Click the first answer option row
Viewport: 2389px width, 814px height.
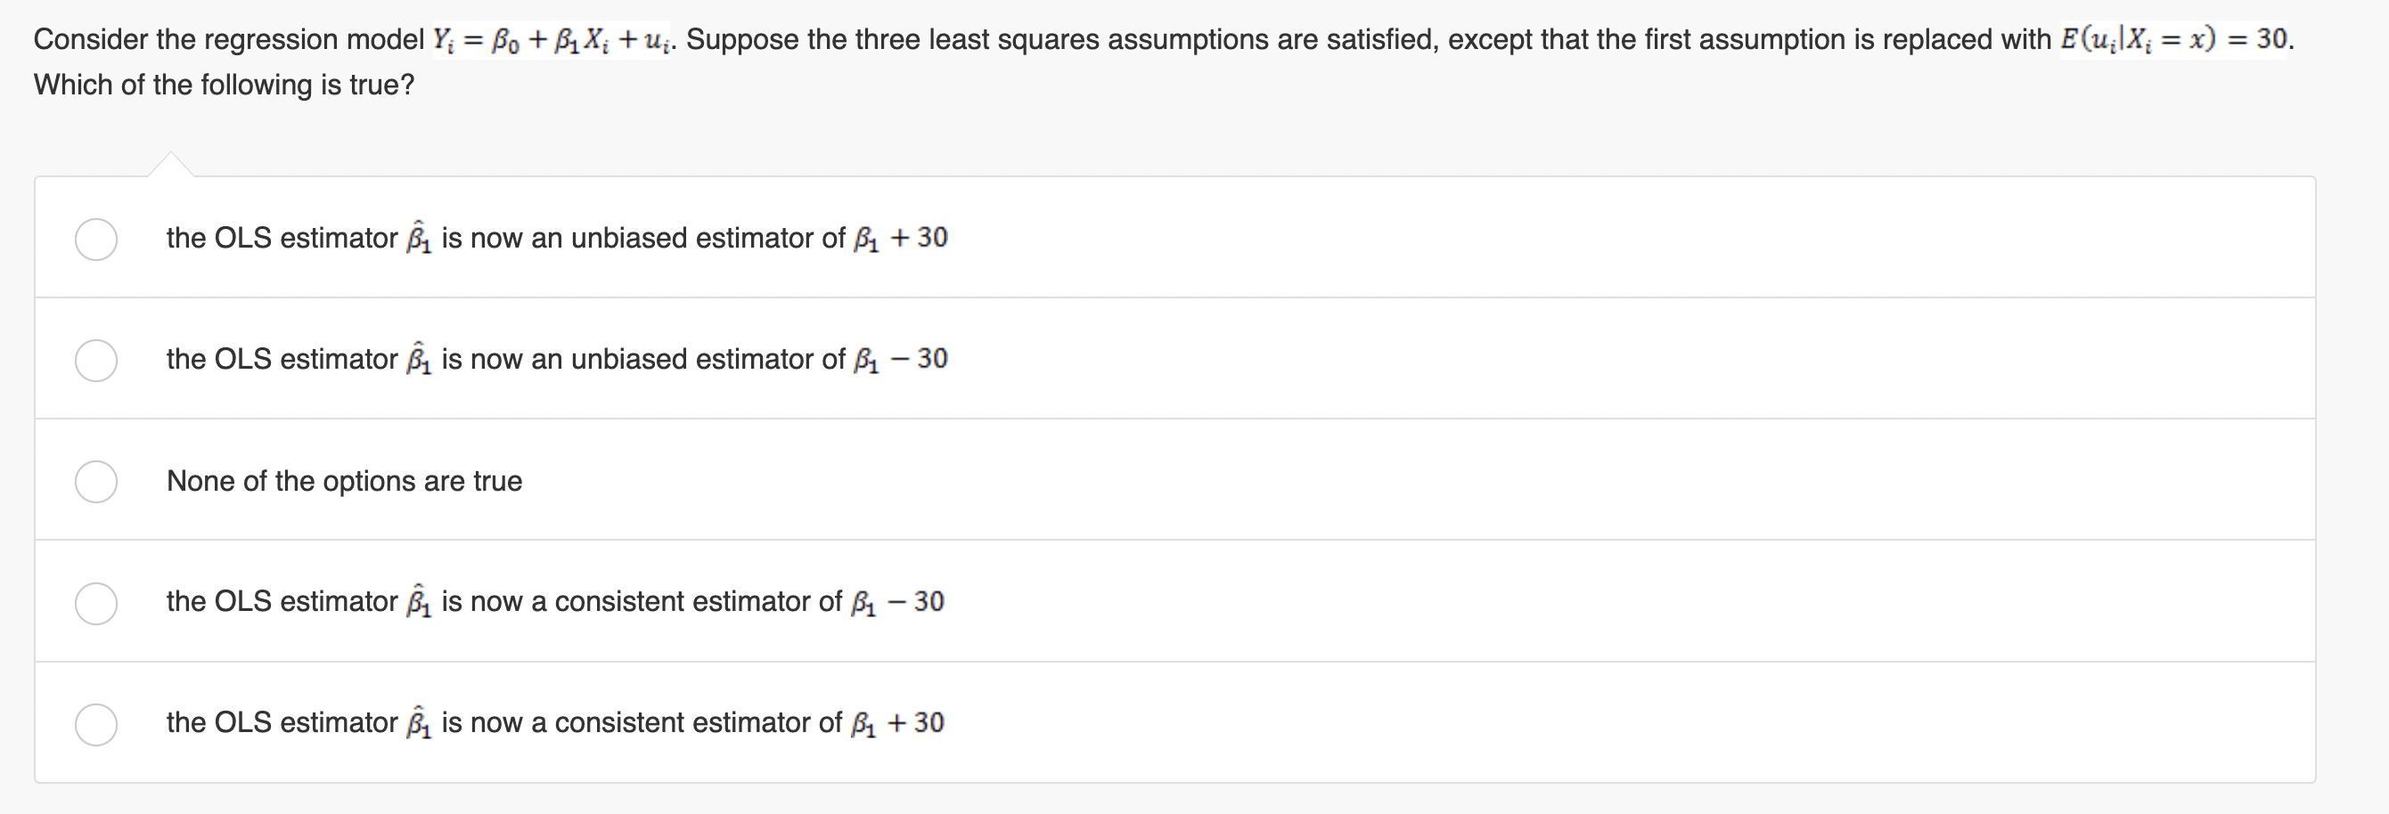(556, 239)
